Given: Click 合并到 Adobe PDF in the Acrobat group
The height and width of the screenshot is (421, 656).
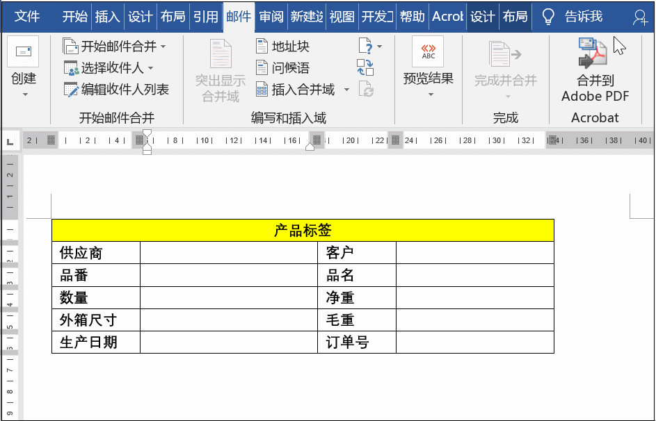Looking at the screenshot, I should tap(595, 67).
